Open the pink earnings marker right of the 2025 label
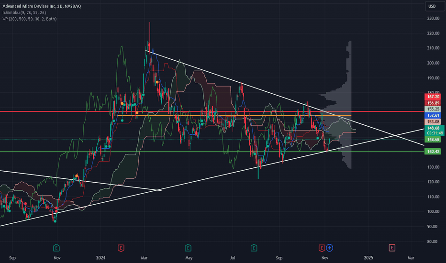The image size is (446, 263). coord(391,248)
